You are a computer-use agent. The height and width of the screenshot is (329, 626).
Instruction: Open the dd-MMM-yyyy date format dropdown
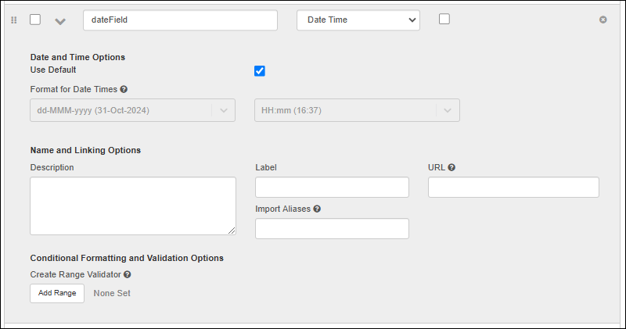[x=132, y=110]
